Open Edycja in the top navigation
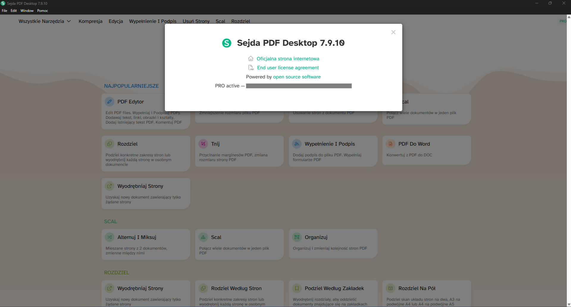Image resolution: width=571 pixels, height=307 pixels. tap(116, 21)
